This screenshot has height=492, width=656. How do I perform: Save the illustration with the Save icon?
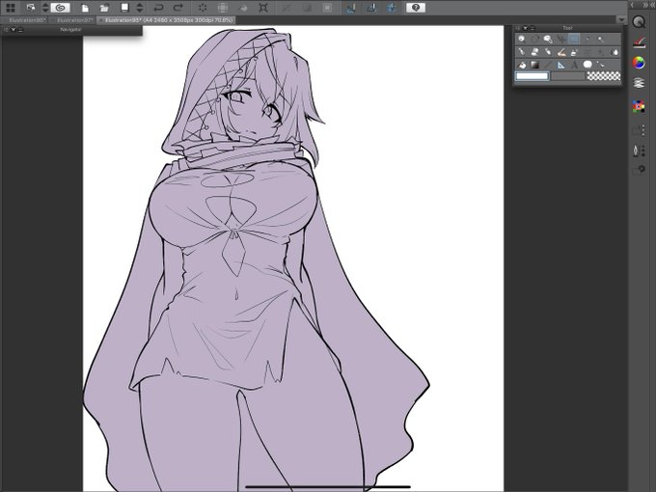tap(124, 8)
